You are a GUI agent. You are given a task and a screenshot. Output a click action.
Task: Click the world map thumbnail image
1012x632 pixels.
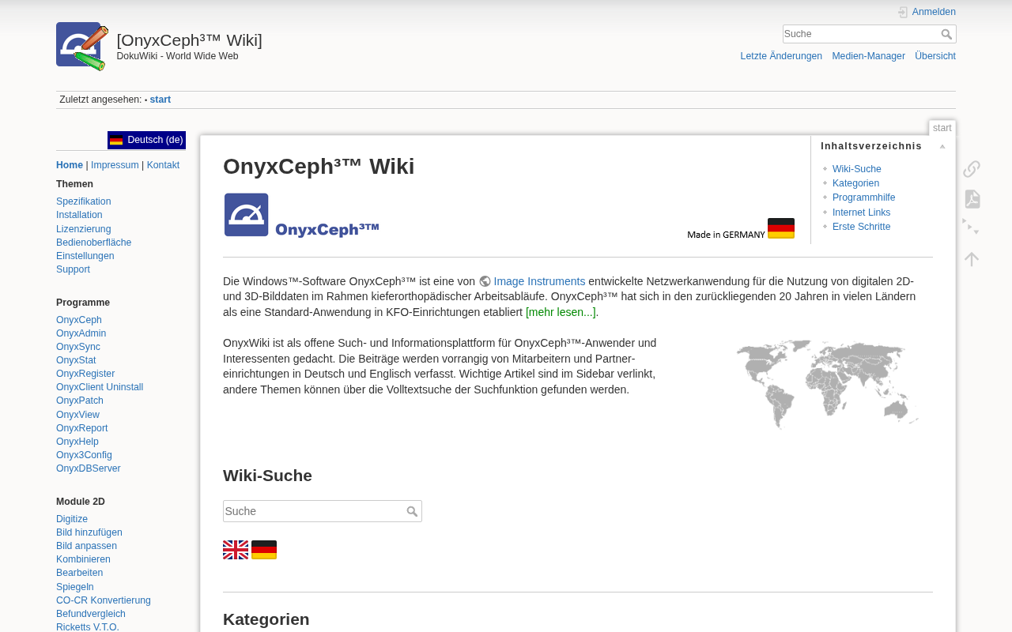(828, 384)
